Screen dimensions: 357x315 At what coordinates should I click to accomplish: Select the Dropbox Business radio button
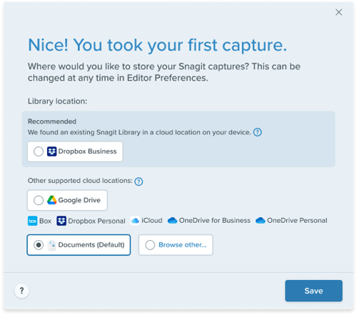pyautogui.click(x=39, y=151)
